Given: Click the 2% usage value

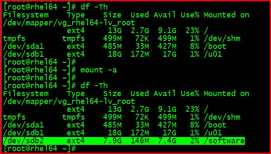Looking at the screenshot, I should 195,141.
